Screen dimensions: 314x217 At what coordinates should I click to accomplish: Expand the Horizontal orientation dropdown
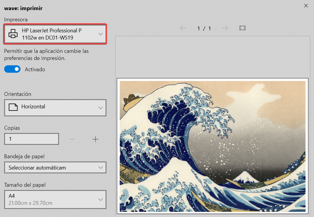pyautogui.click(x=55, y=107)
